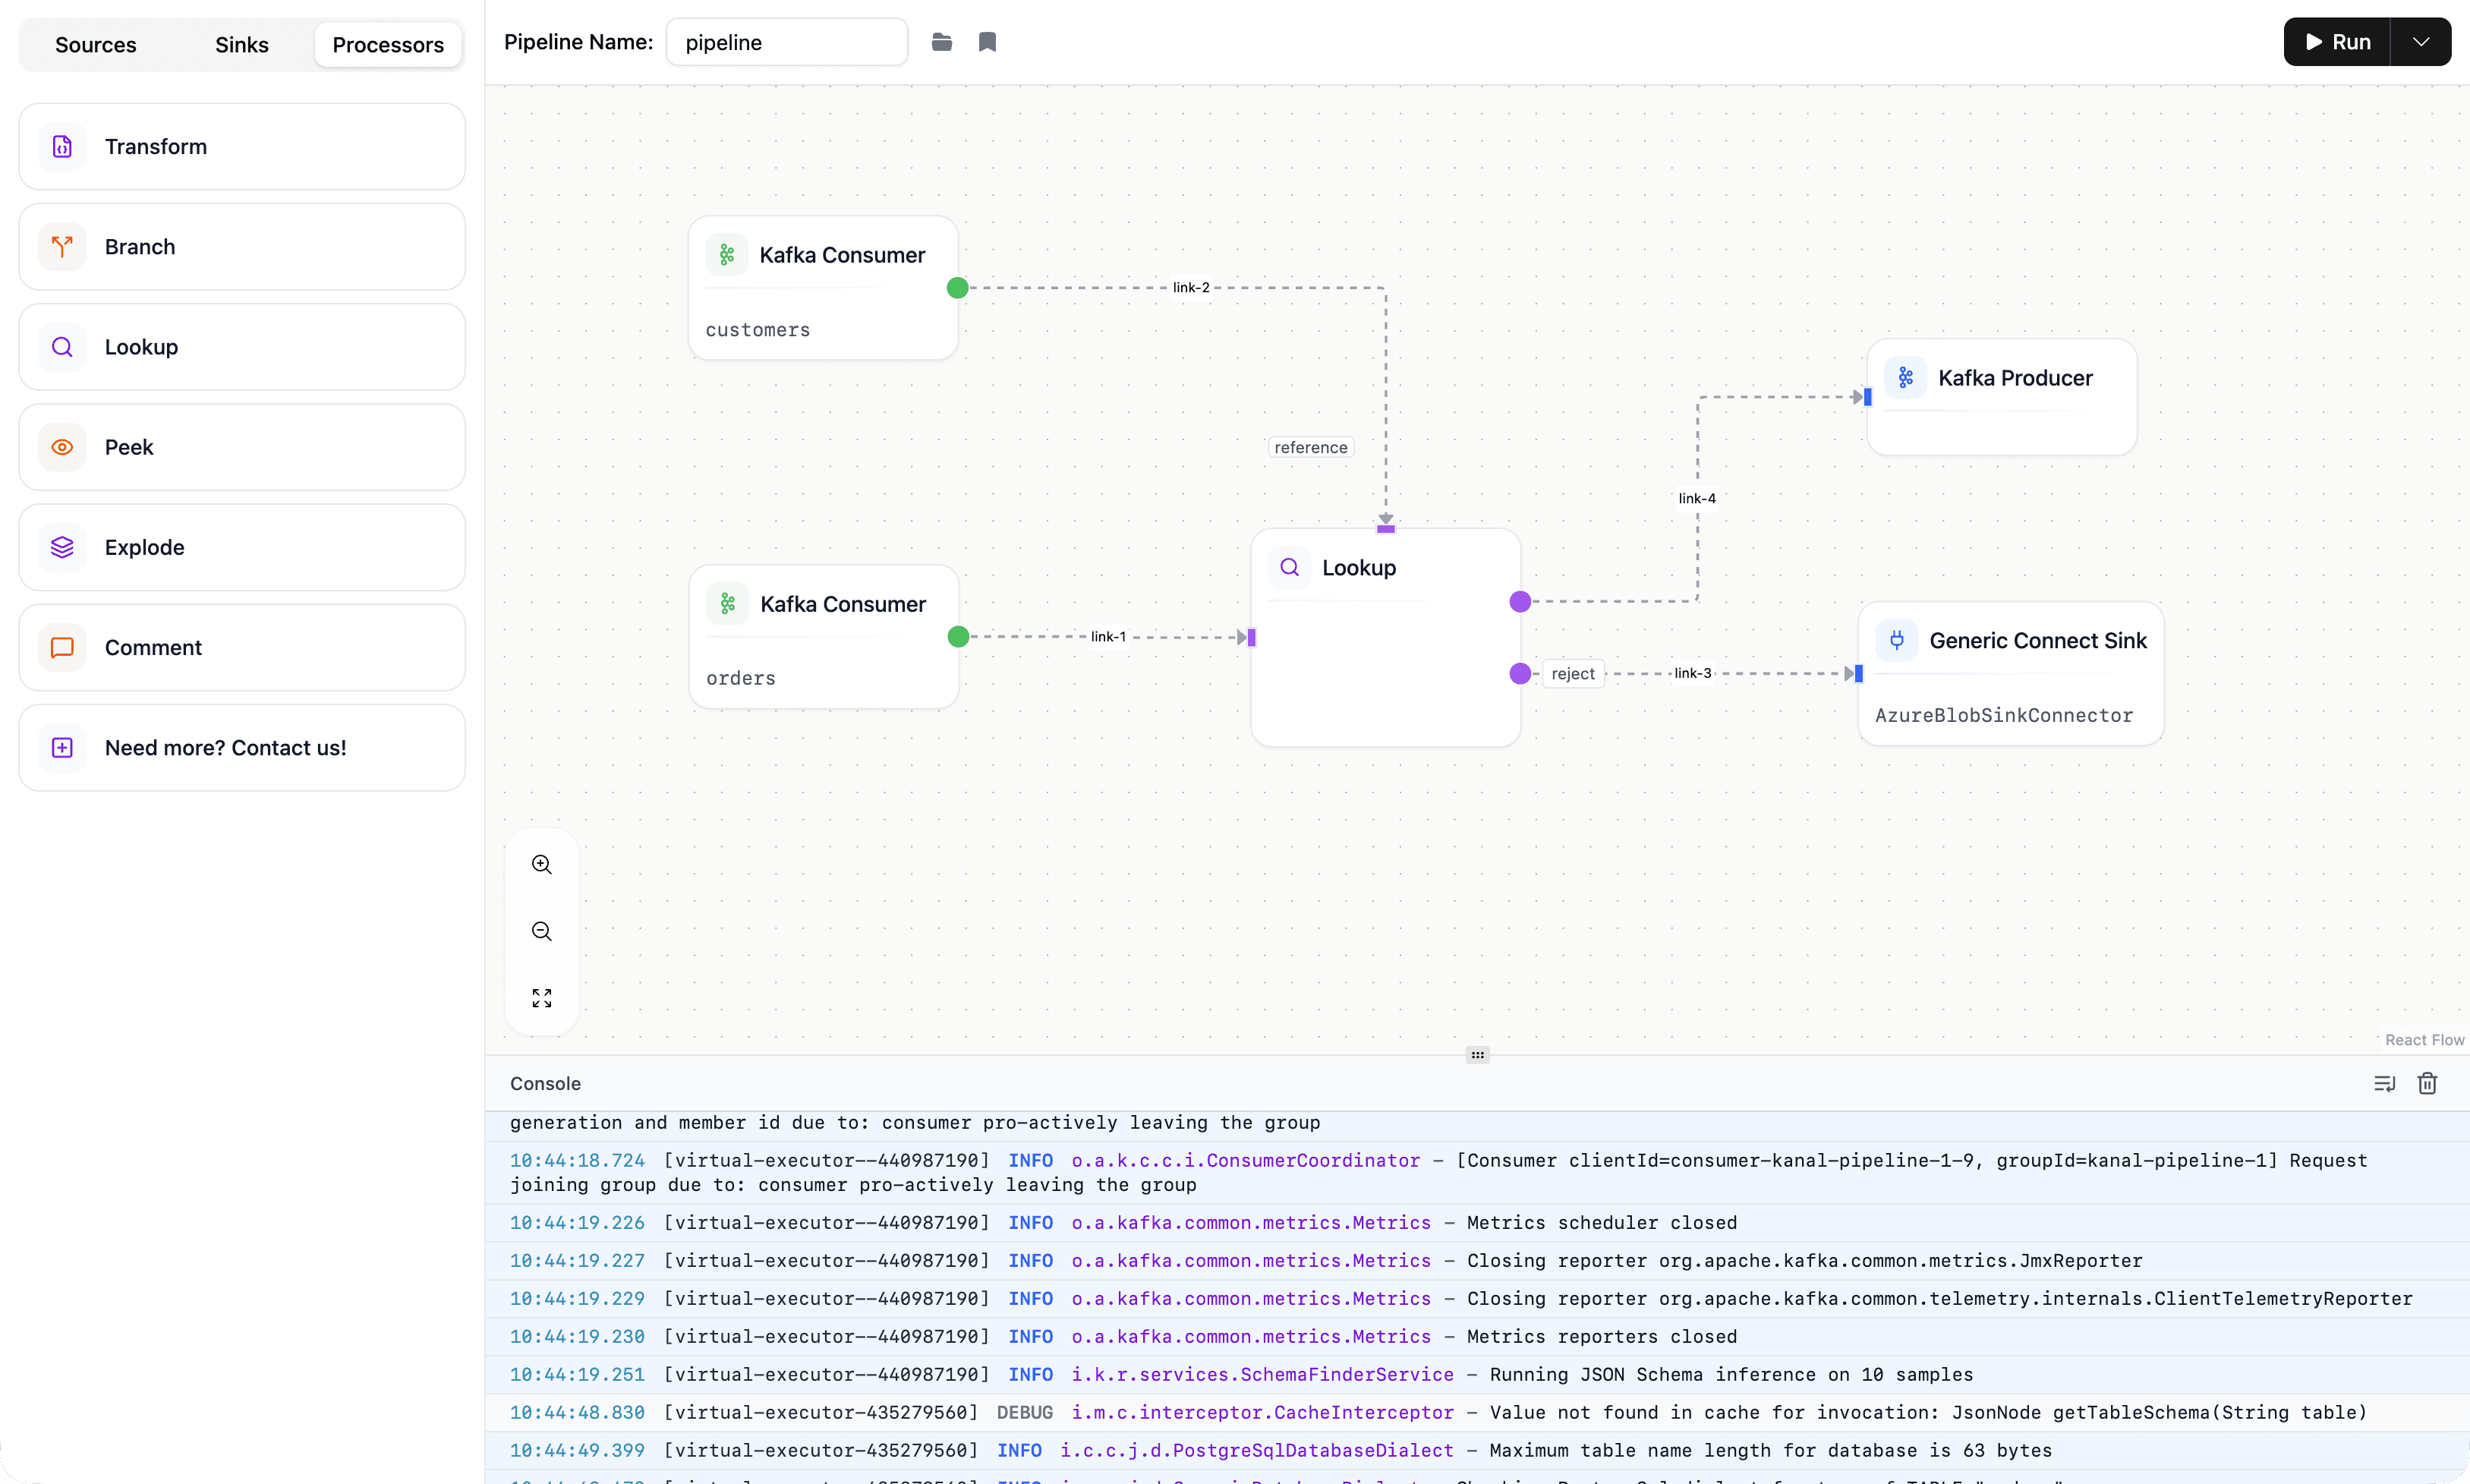
Task: Switch to the Sinks tab
Action: tap(241, 45)
